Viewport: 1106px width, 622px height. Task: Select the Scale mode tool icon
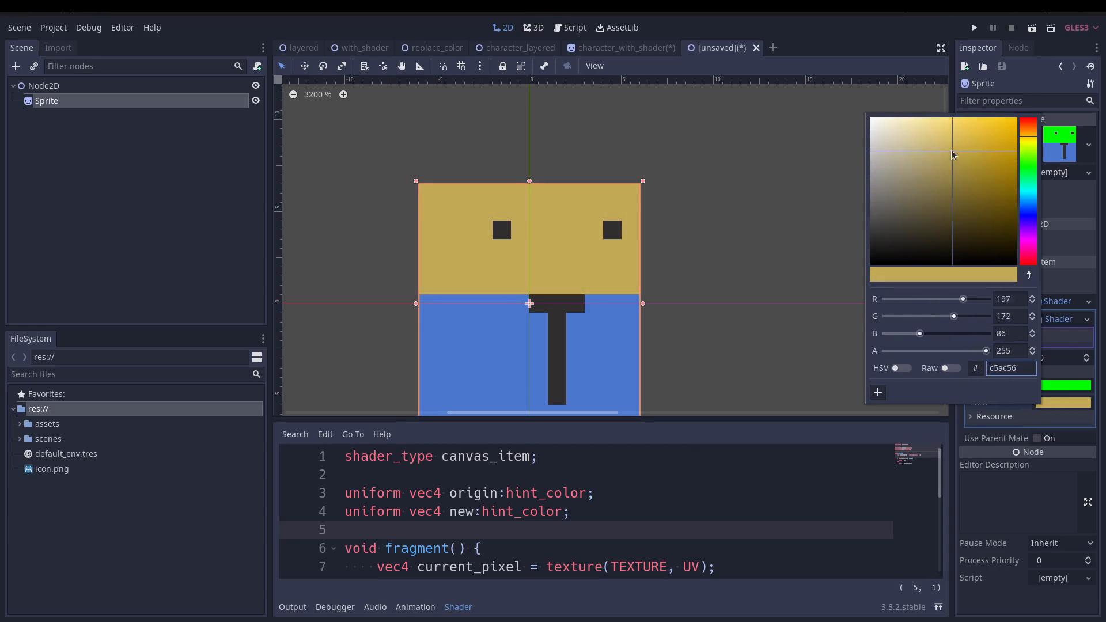point(342,66)
